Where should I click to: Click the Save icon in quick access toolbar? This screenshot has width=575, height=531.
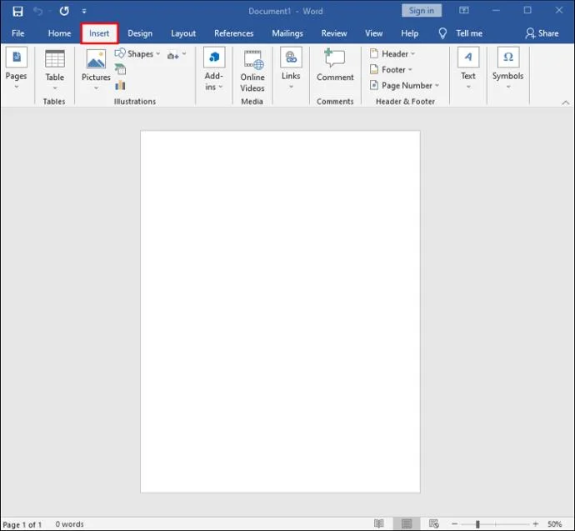[x=17, y=12]
